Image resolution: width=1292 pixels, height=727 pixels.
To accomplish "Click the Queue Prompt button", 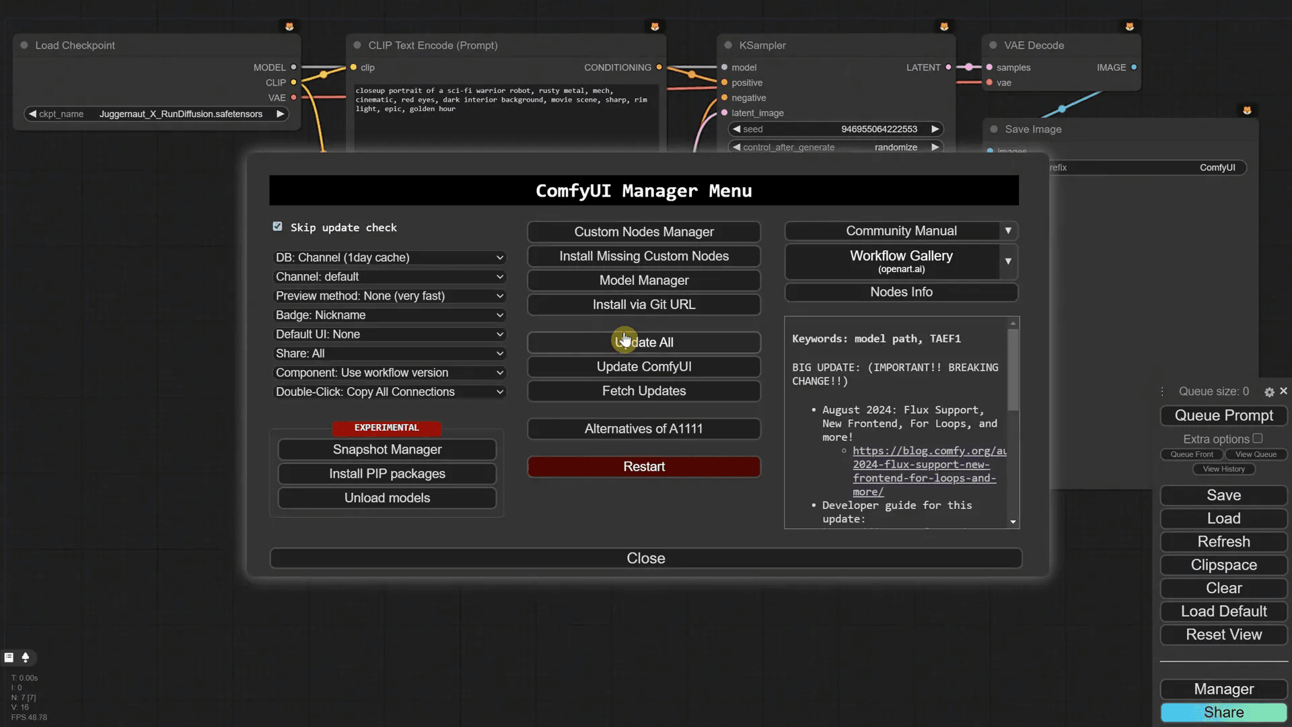I will pyautogui.click(x=1223, y=415).
